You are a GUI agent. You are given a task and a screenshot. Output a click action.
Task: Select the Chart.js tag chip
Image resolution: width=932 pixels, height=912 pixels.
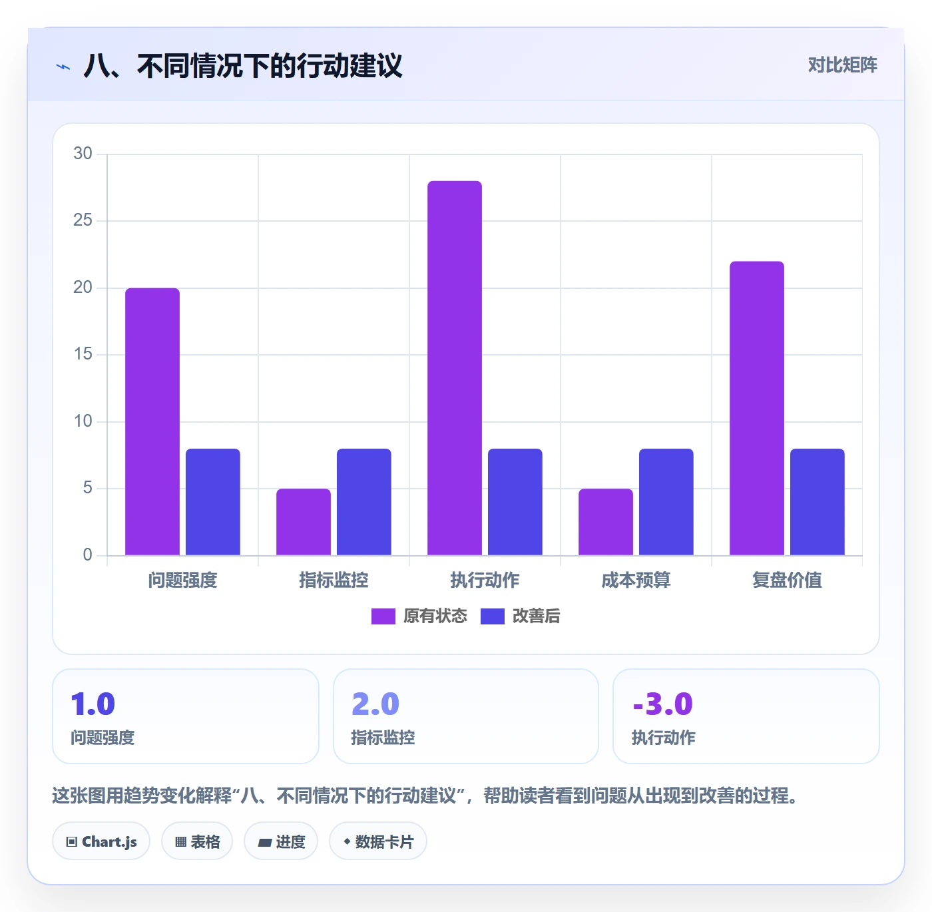(101, 841)
